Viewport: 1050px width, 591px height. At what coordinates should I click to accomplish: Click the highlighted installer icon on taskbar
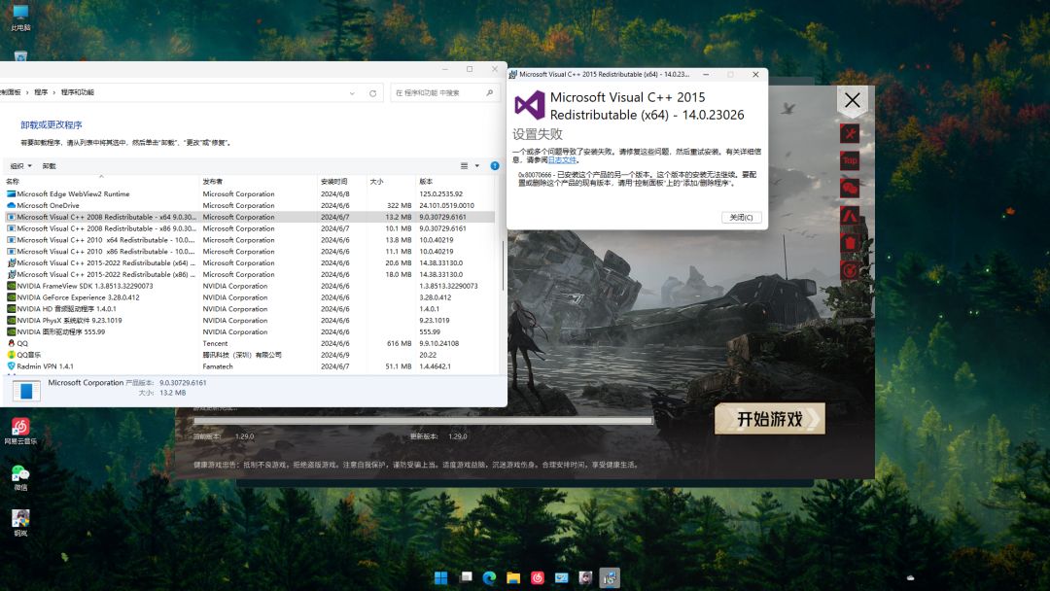tap(610, 577)
